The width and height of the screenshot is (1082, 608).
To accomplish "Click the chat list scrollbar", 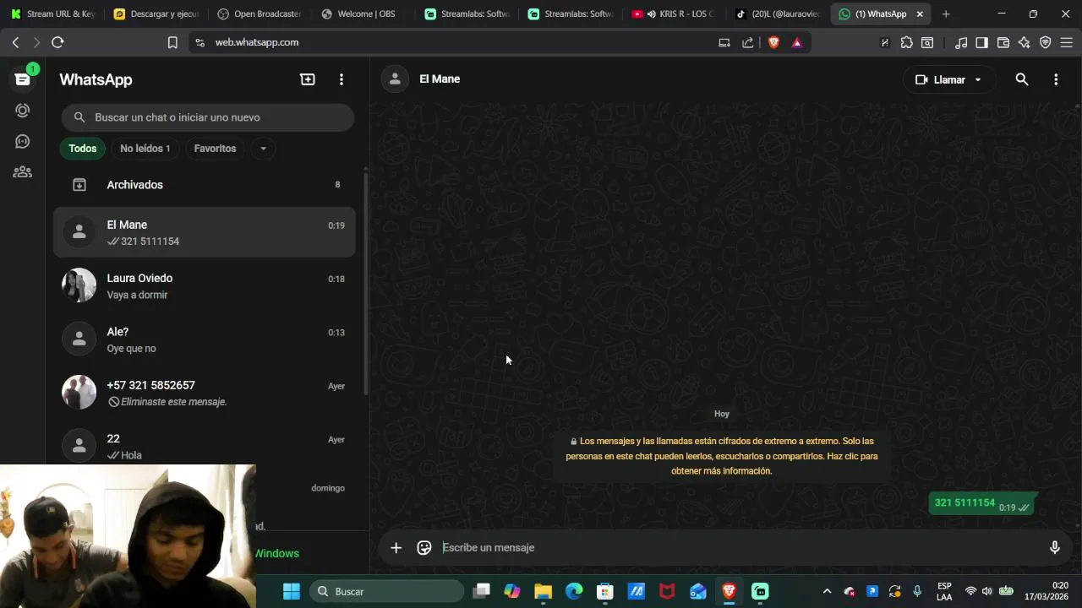I will click(x=366, y=283).
